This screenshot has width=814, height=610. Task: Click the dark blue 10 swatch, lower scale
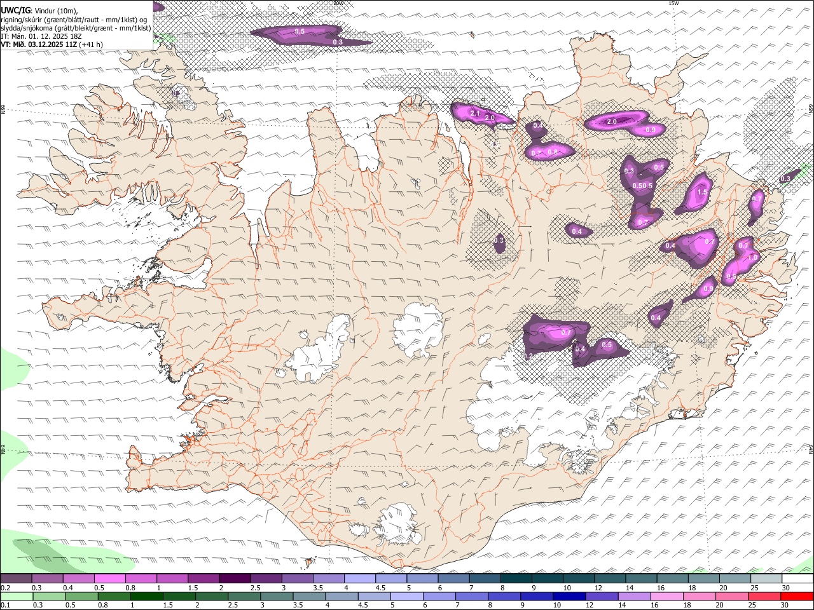569,596
